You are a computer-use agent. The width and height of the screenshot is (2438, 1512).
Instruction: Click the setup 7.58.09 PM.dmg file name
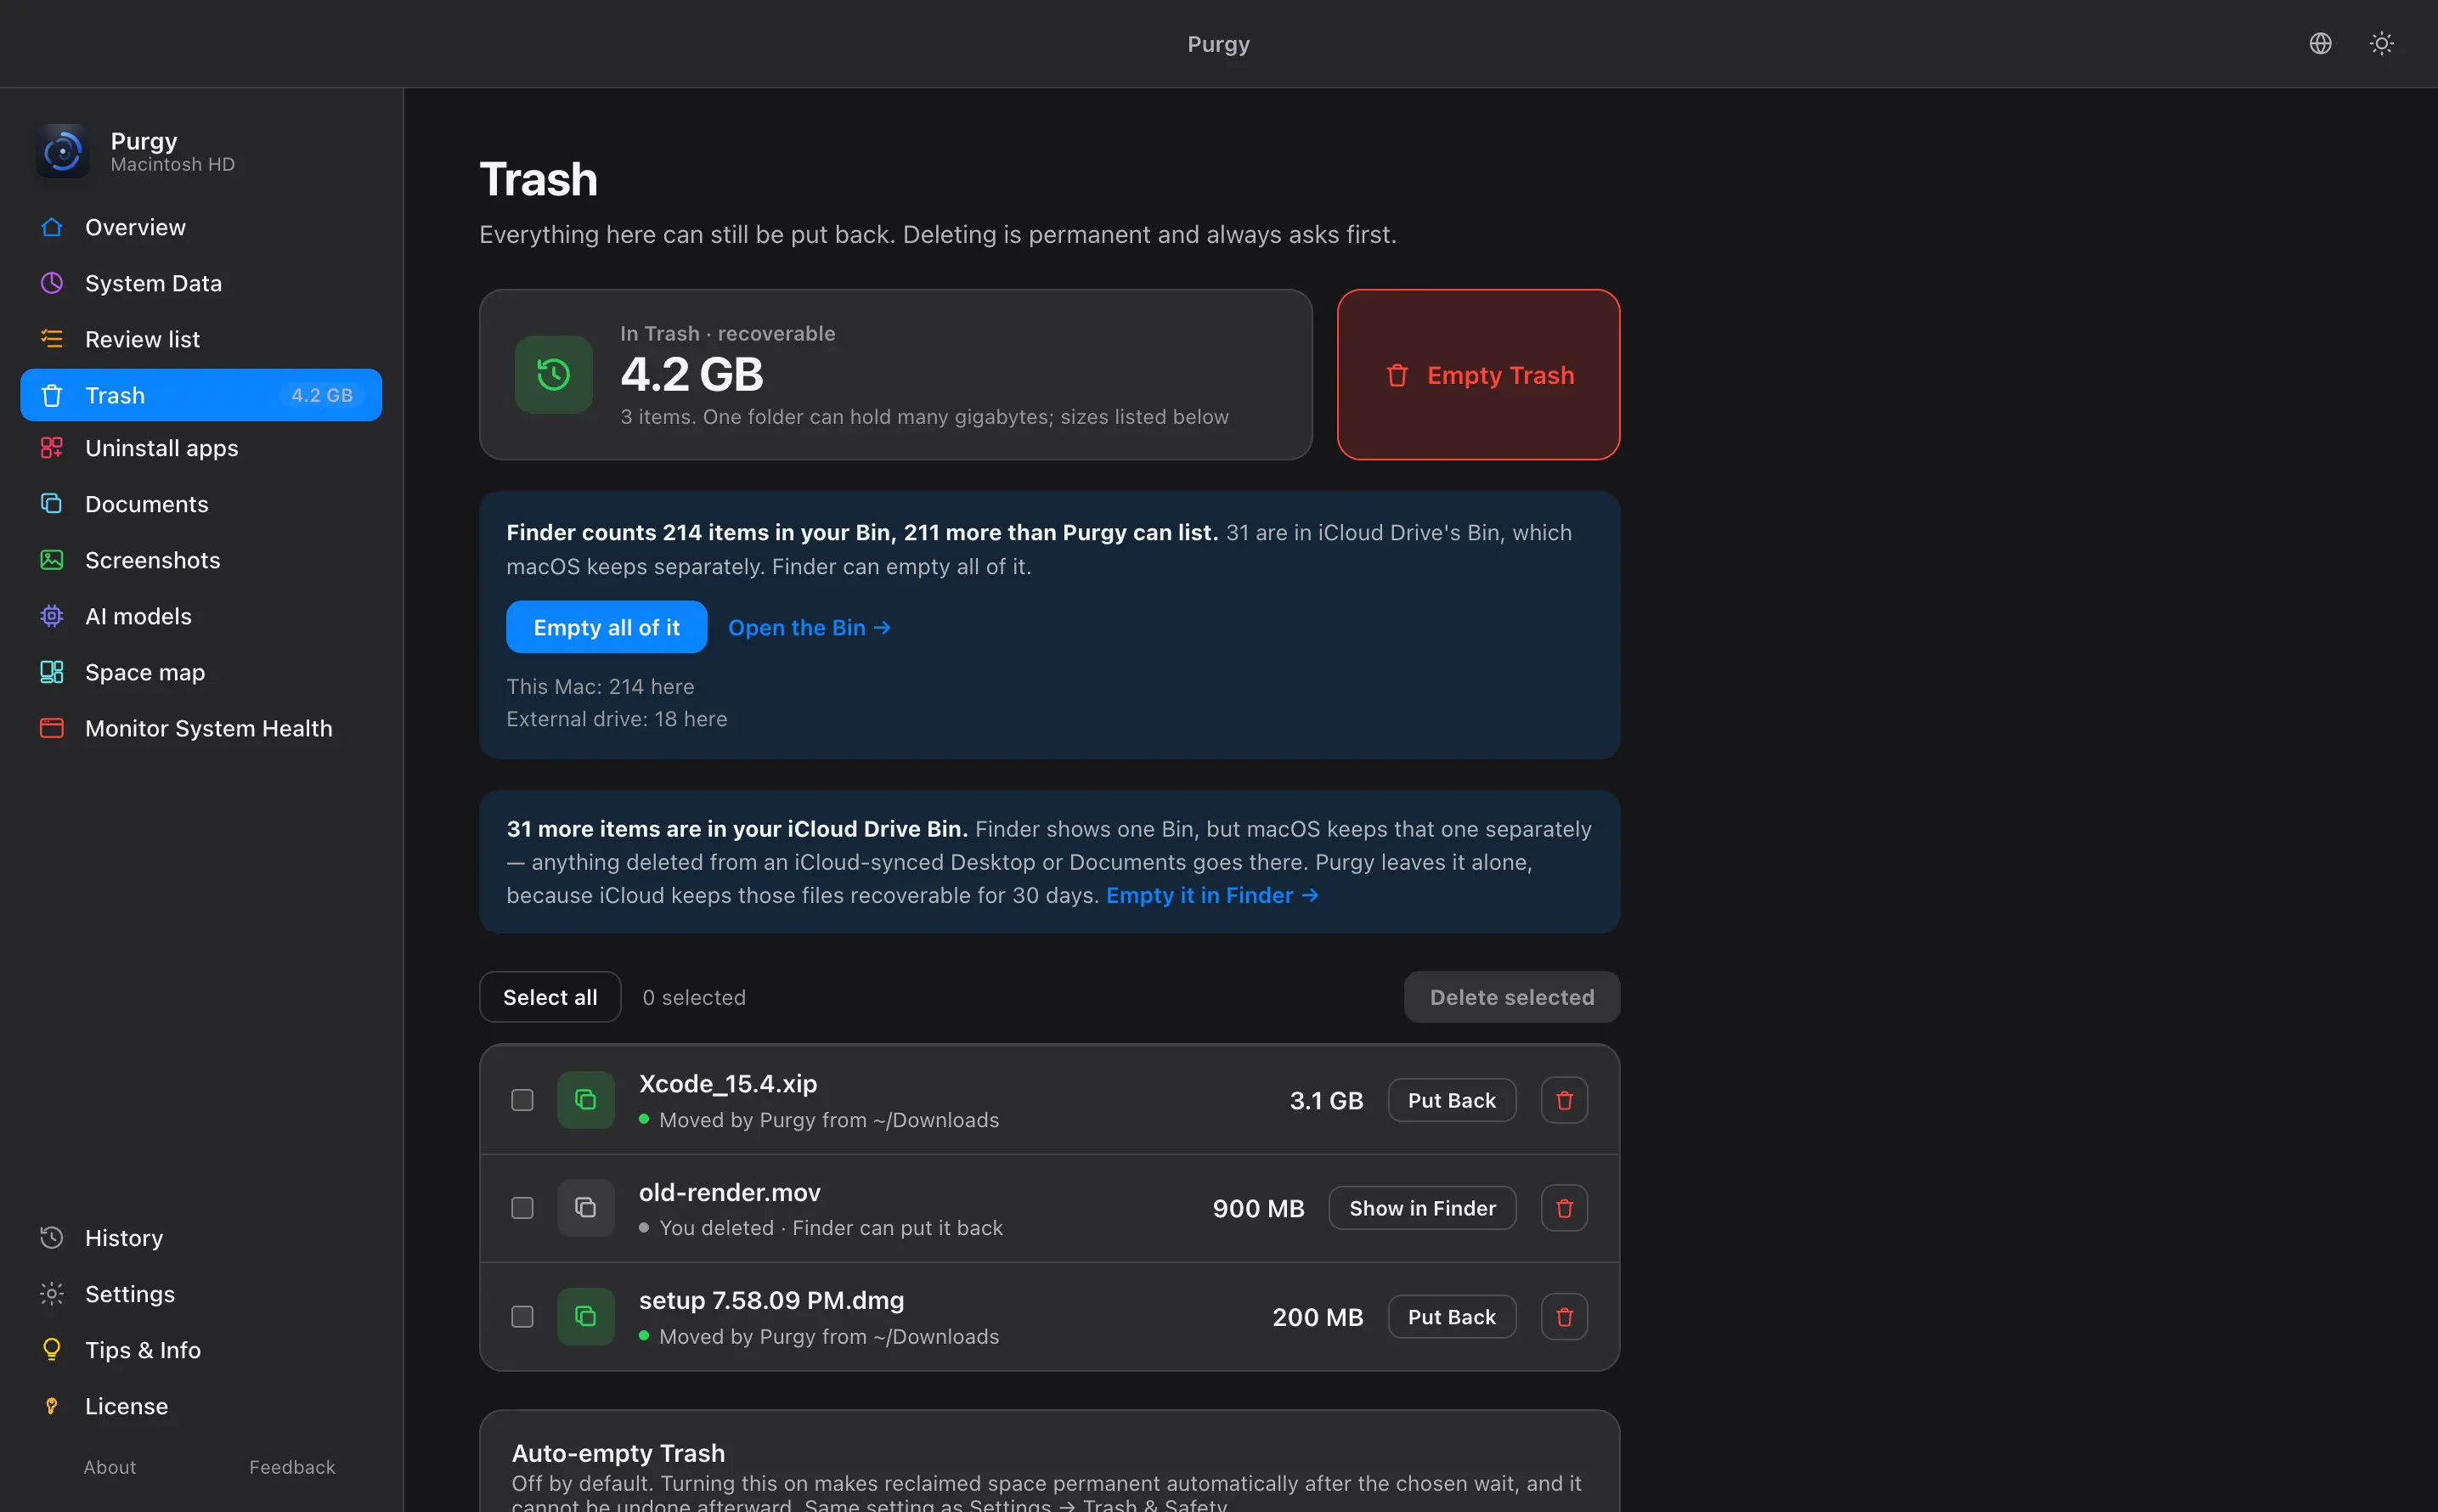click(771, 1300)
